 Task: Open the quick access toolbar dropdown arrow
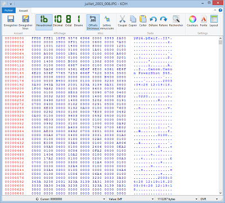[x=11, y=4]
